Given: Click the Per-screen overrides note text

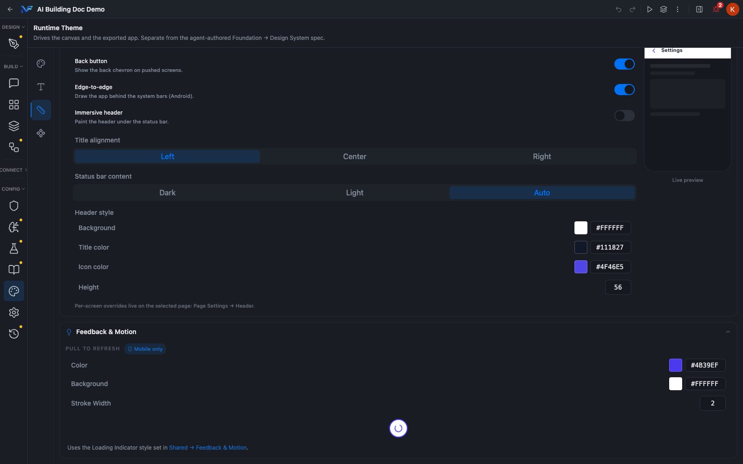Looking at the screenshot, I should click(165, 306).
